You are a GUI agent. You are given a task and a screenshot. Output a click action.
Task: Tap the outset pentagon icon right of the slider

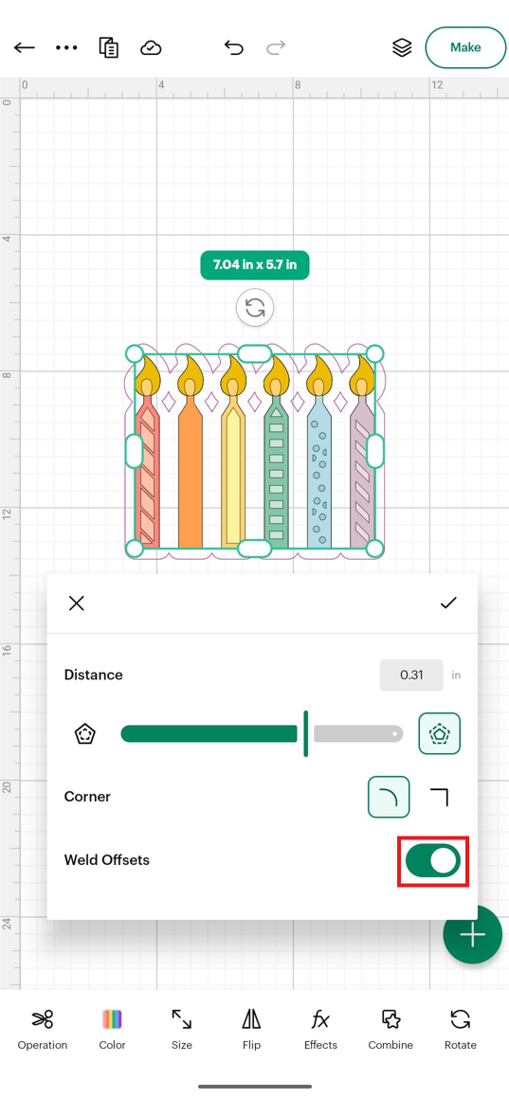(x=440, y=734)
